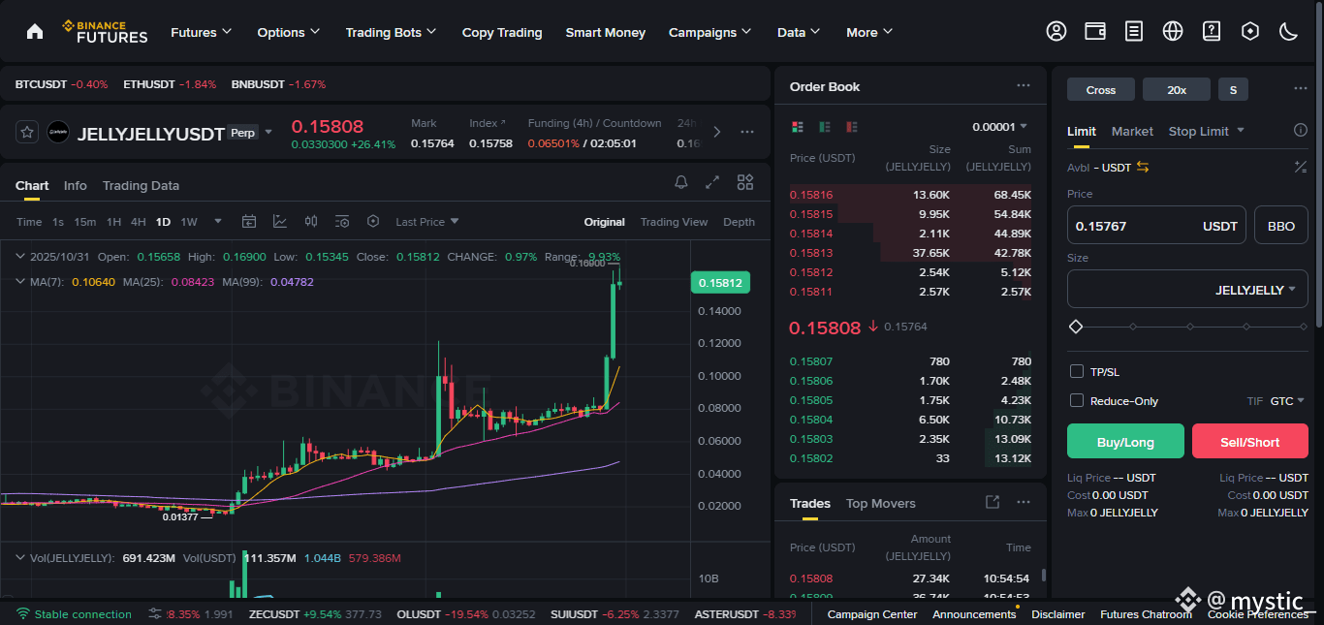Open the chart layout grid icon
Image resolution: width=1324 pixels, height=625 pixels.
click(745, 182)
